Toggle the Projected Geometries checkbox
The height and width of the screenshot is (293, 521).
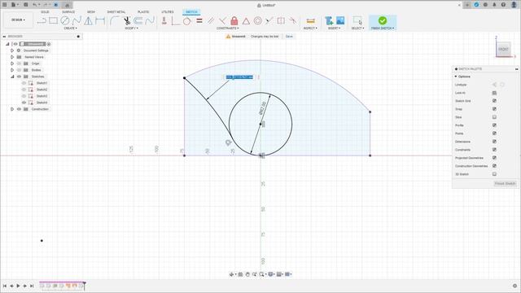pyautogui.click(x=494, y=158)
